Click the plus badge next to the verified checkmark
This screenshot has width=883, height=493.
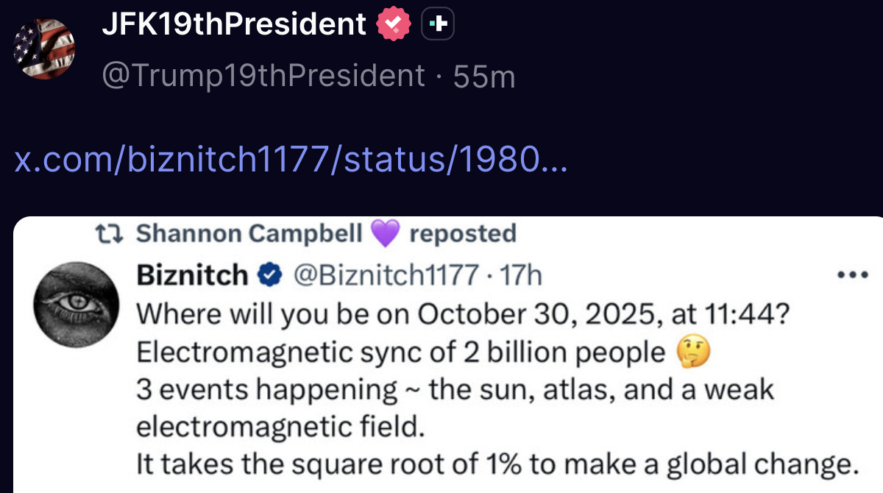coord(438,25)
